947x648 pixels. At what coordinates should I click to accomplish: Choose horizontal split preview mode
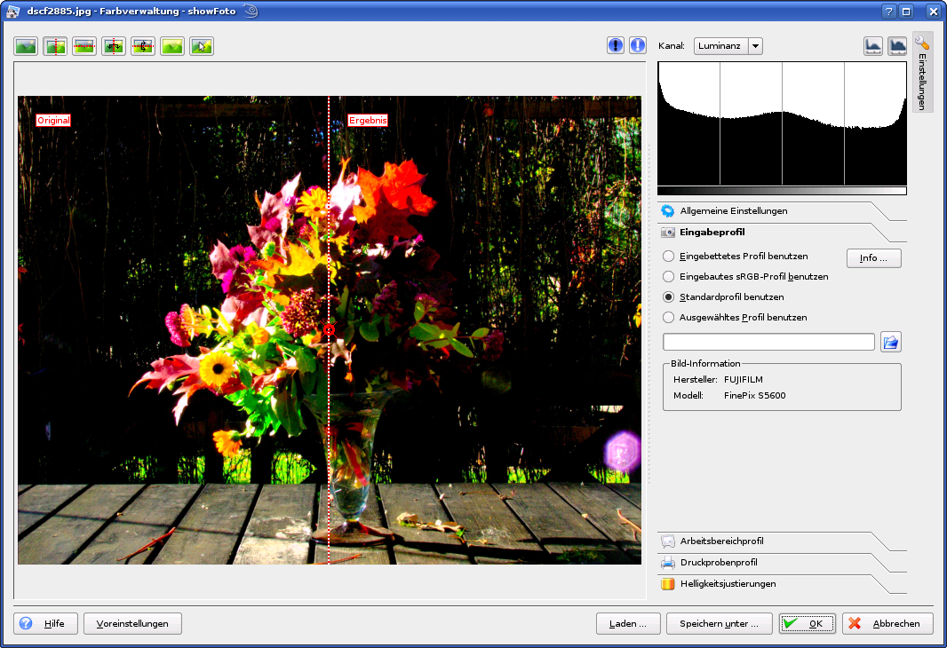(84, 46)
